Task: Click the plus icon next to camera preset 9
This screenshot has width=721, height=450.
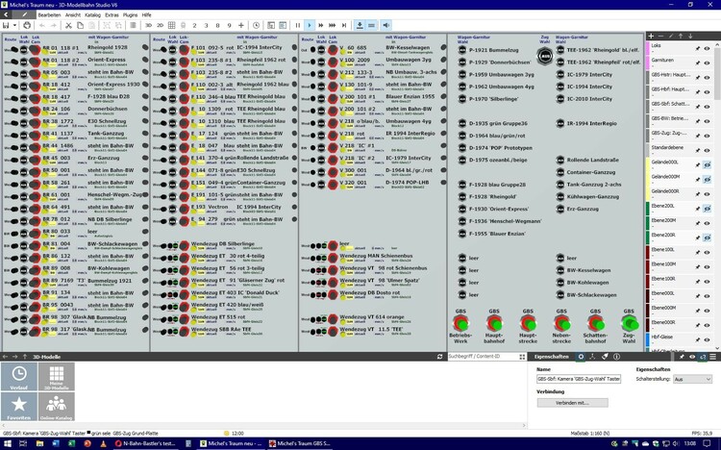Action: click(240, 25)
